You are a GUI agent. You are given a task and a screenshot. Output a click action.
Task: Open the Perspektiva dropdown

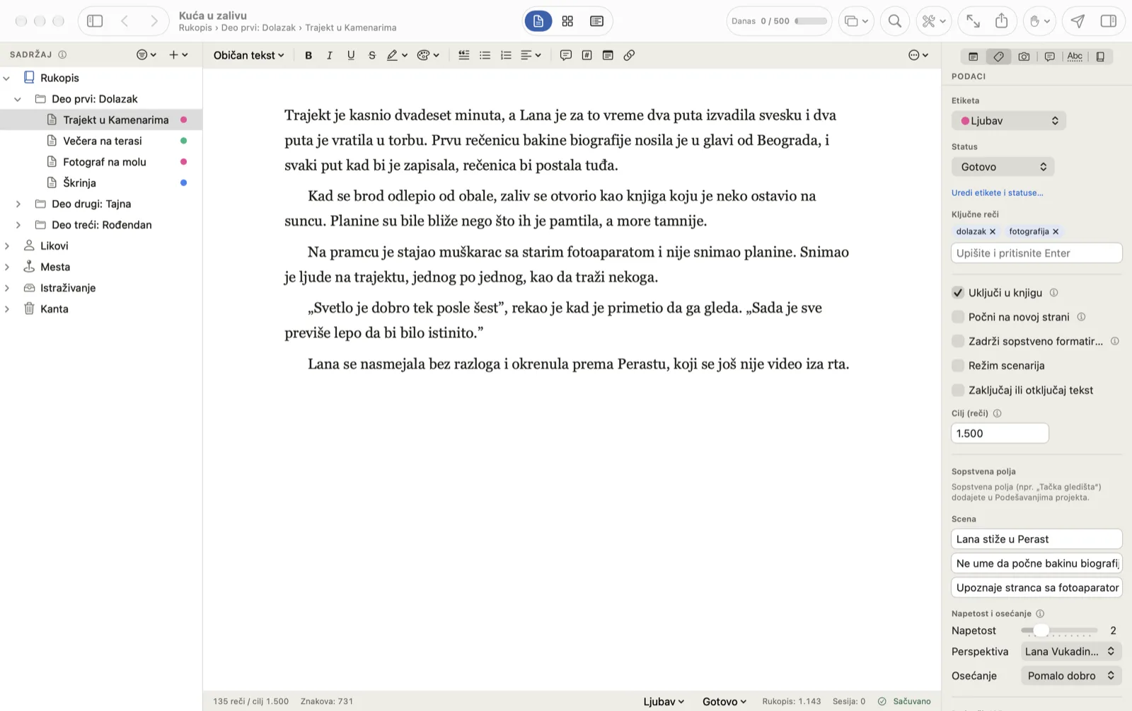pyautogui.click(x=1071, y=652)
